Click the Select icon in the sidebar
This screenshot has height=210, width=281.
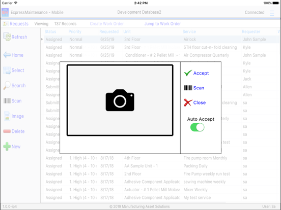coord(7,71)
